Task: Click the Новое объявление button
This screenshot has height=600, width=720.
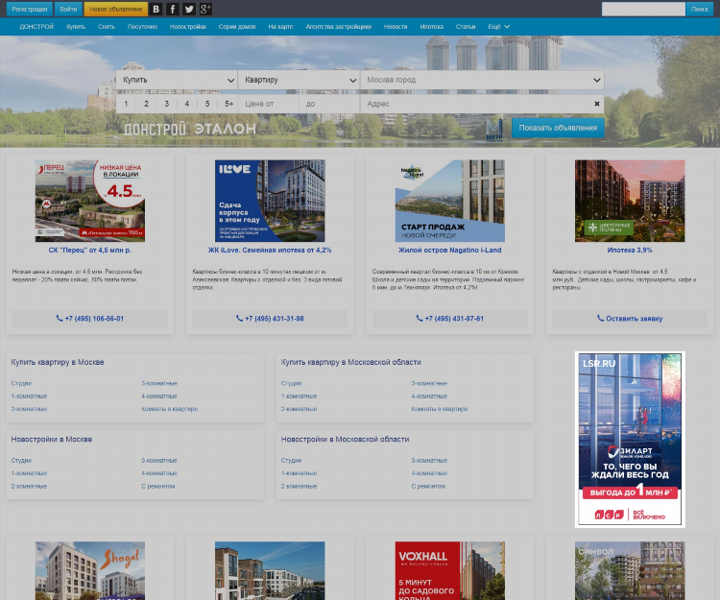Action: tap(116, 9)
